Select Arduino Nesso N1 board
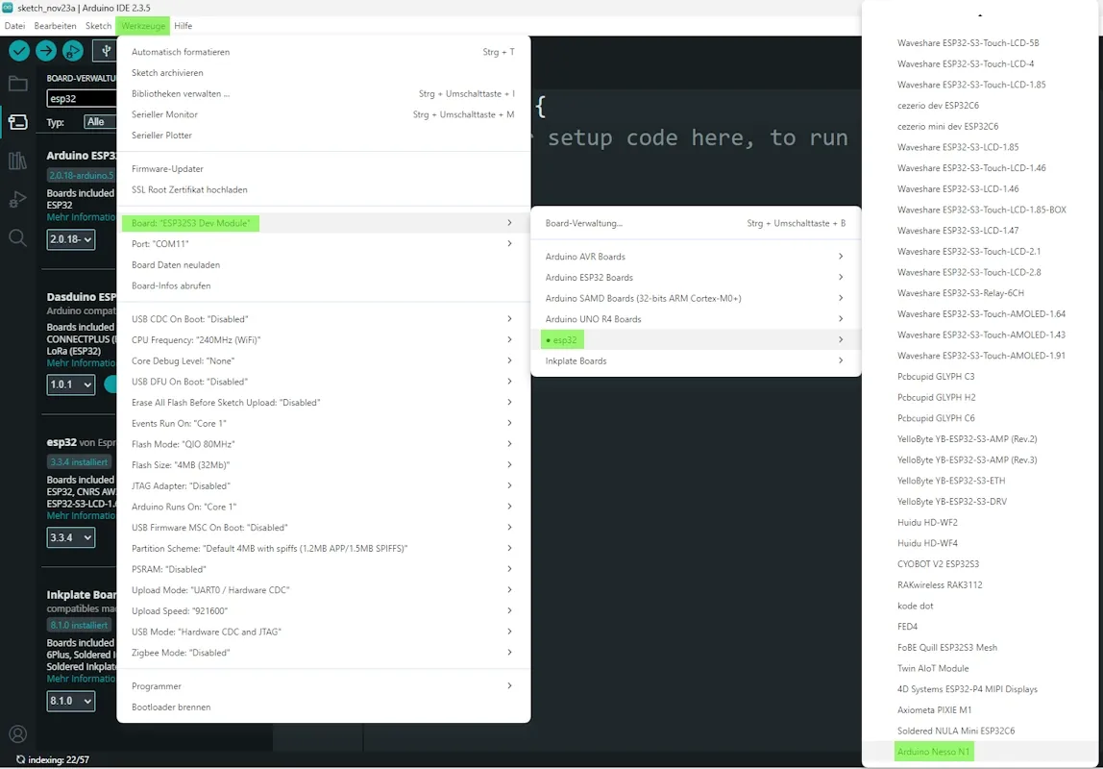Viewport: 1103px width, 769px height. point(934,752)
